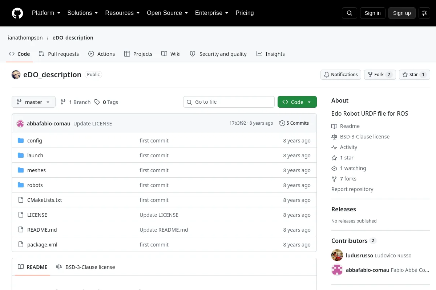
Task: Switch to the Wiki tab
Action: [171, 54]
